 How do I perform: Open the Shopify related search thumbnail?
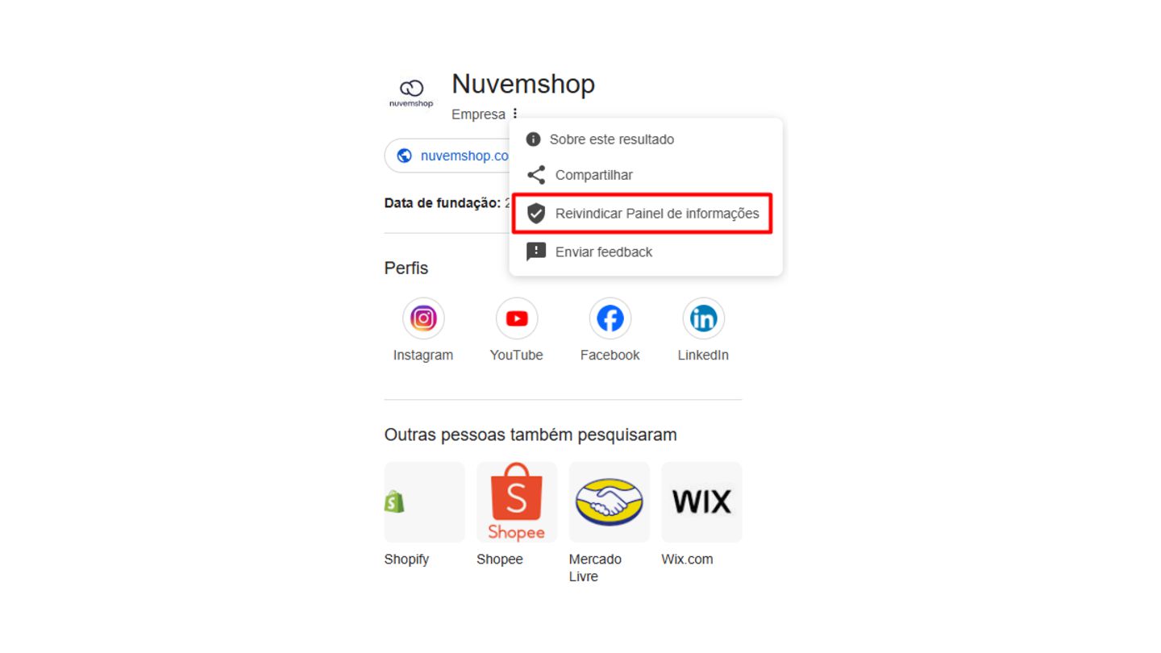pos(425,502)
